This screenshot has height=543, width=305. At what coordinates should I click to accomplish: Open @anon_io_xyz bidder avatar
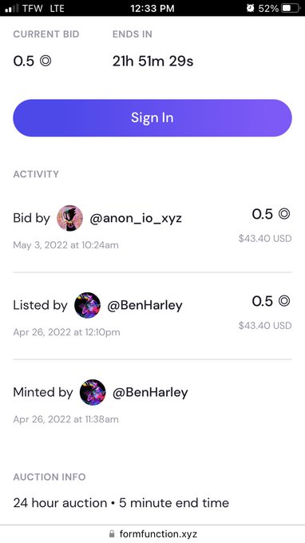coord(69,218)
